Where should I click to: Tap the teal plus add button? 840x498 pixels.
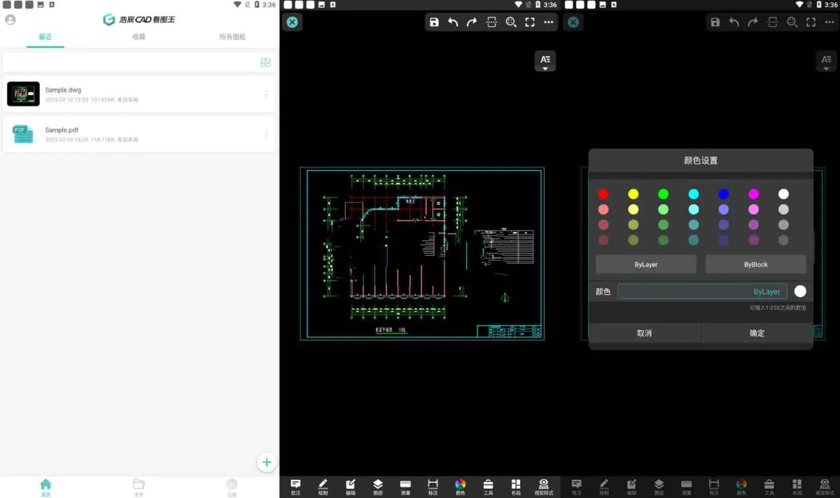point(266,462)
